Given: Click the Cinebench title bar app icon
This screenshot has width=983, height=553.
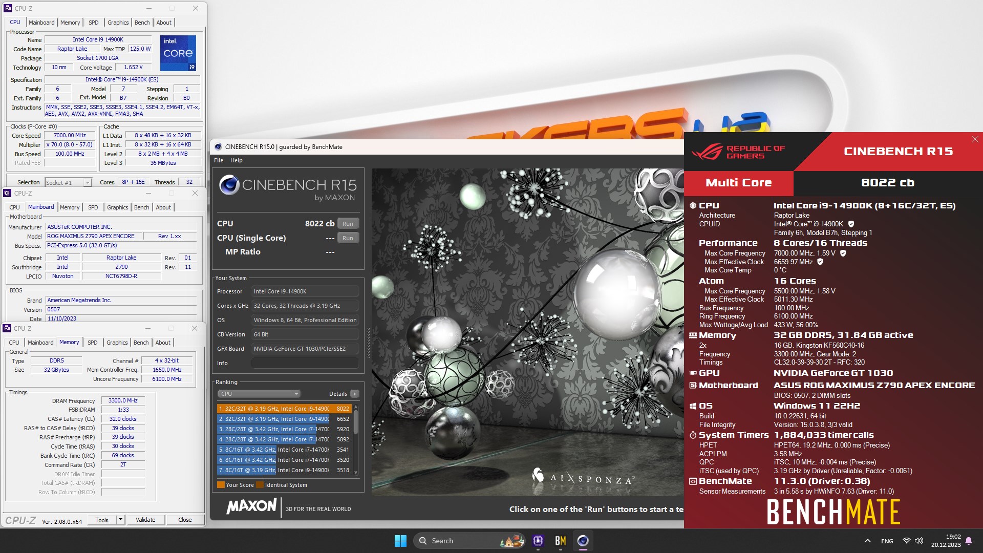Looking at the screenshot, I should pyautogui.click(x=218, y=147).
